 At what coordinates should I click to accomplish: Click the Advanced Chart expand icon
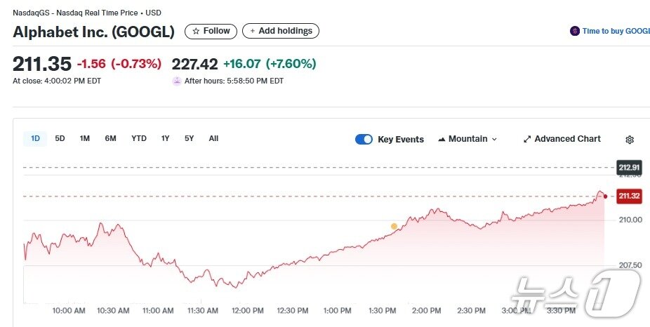pyautogui.click(x=527, y=139)
